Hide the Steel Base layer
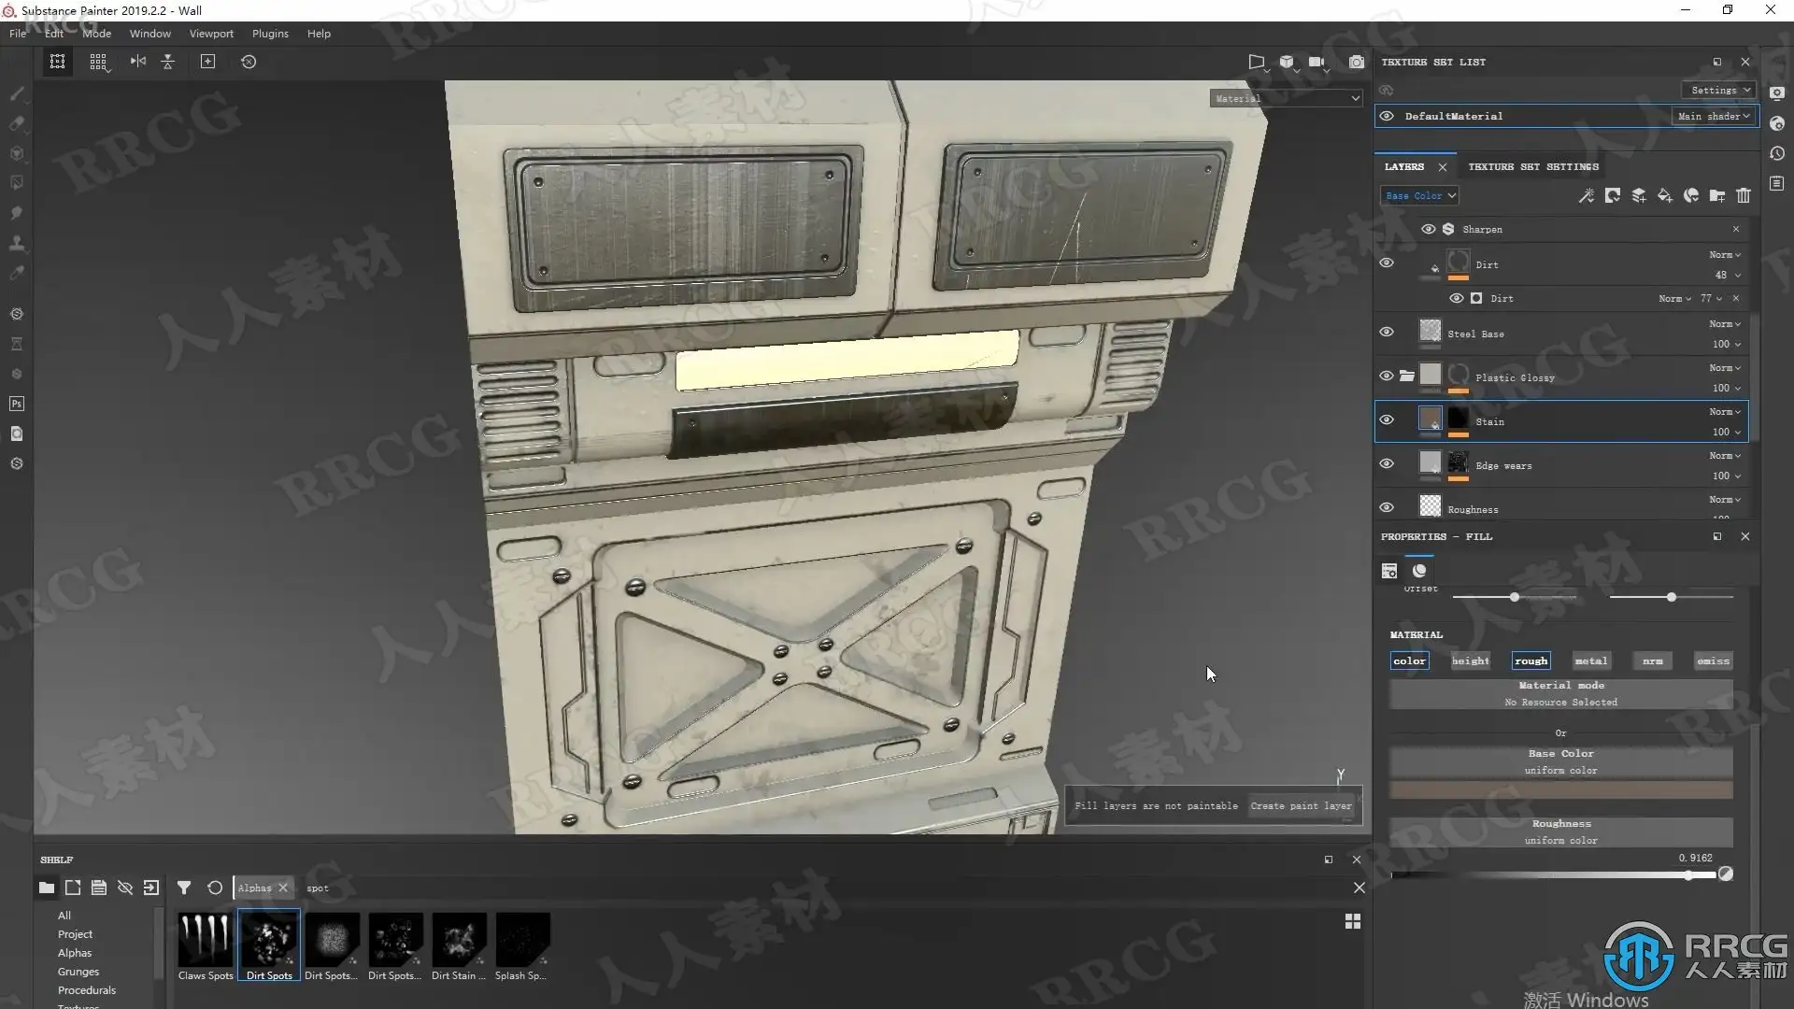Screen dimensions: 1794x1009 [1387, 332]
